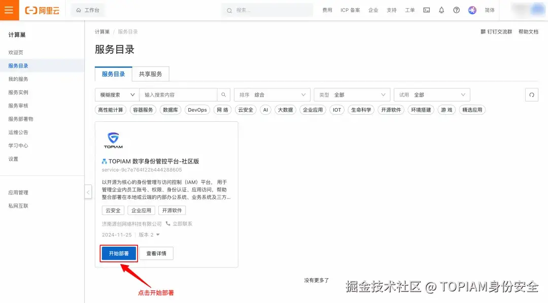The height and width of the screenshot is (303, 548).
Task: Open the 企业 top menu
Action: point(373,10)
